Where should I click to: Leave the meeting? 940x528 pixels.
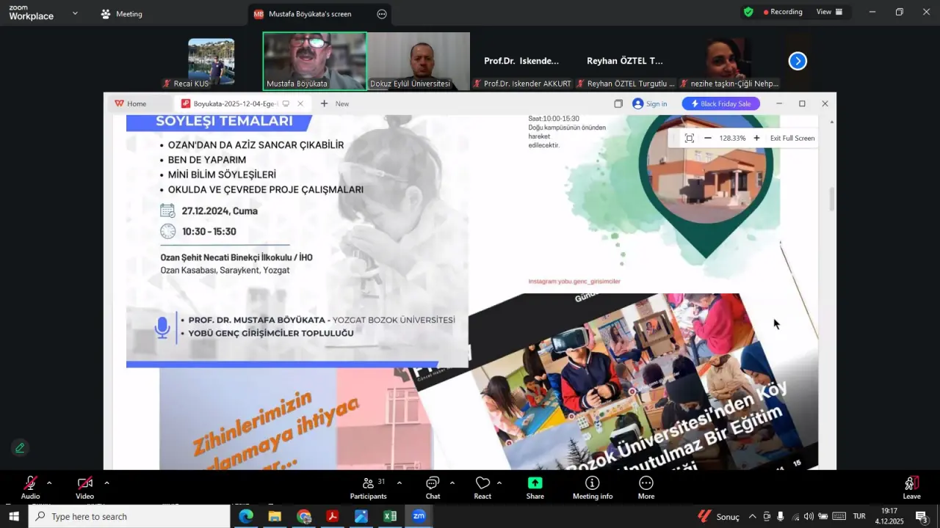click(x=911, y=487)
